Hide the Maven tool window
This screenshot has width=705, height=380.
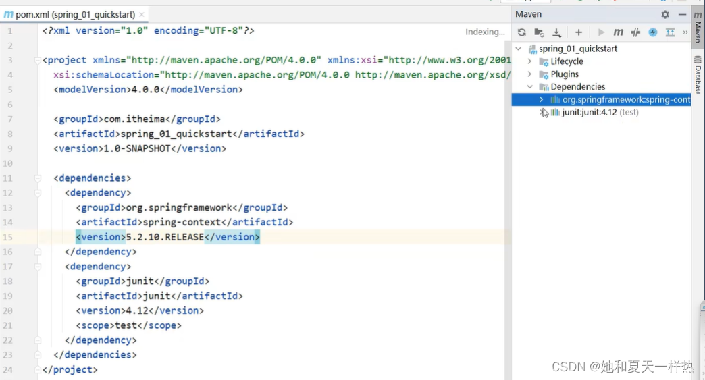[682, 14]
